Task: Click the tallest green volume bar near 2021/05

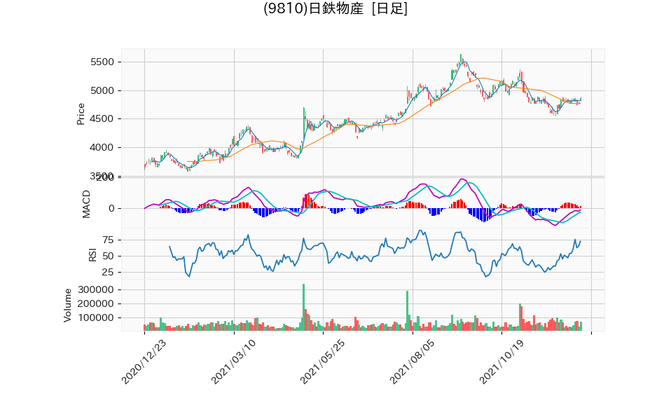Action: click(303, 307)
